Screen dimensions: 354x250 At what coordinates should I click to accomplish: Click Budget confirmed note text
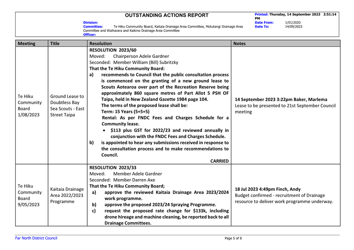284,198
